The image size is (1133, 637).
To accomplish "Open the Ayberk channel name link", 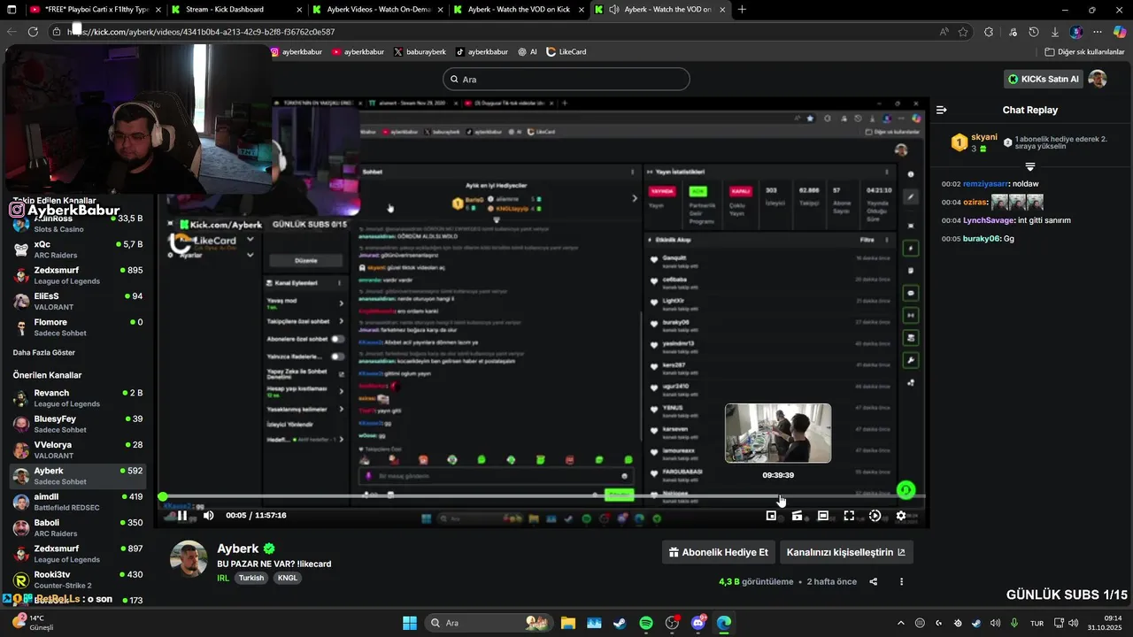I will pos(238,549).
